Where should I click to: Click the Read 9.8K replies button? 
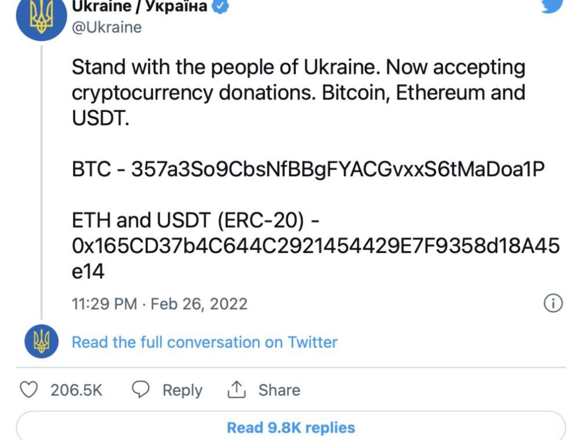(x=291, y=428)
